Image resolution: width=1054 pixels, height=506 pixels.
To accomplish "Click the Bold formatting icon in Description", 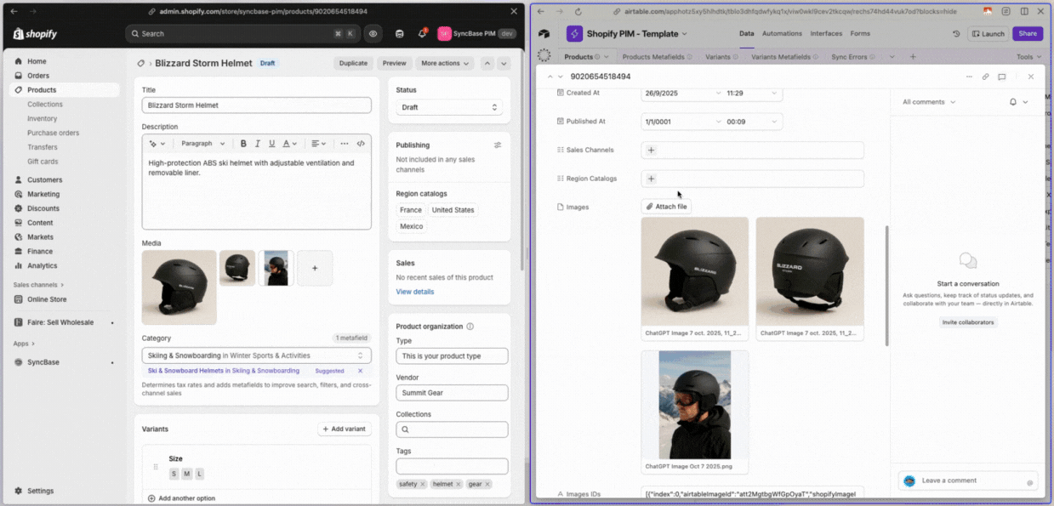I will [243, 144].
